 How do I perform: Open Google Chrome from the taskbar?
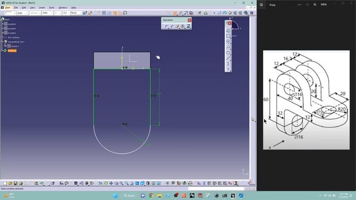[151, 196]
